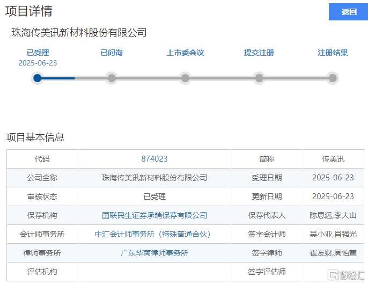The height and width of the screenshot is (284, 368).
Task: Click the 签字律师 label cell
Action: pos(267,253)
